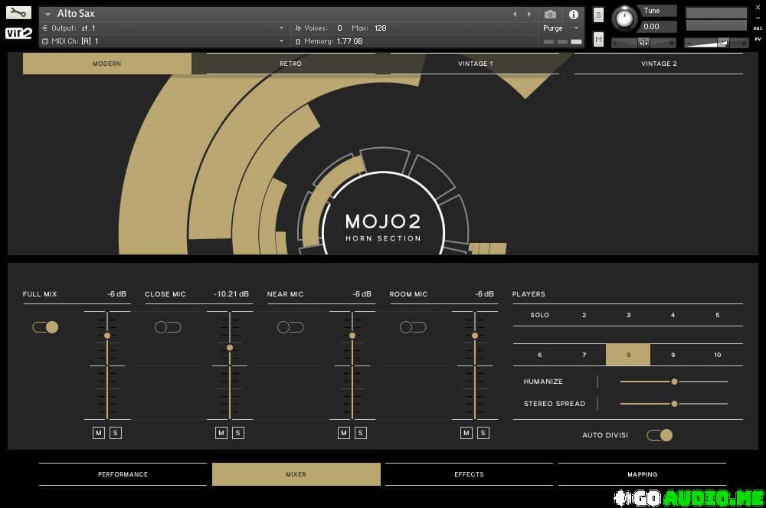
Task: Click the Max voices value 128
Action: pyautogui.click(x=381, y=28)
